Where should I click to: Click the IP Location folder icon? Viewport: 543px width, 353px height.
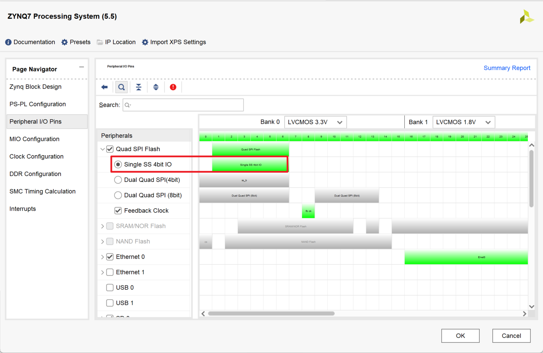[100, 42]
